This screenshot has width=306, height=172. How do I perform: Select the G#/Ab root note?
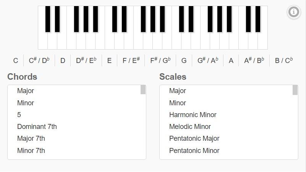click(208, 60)
